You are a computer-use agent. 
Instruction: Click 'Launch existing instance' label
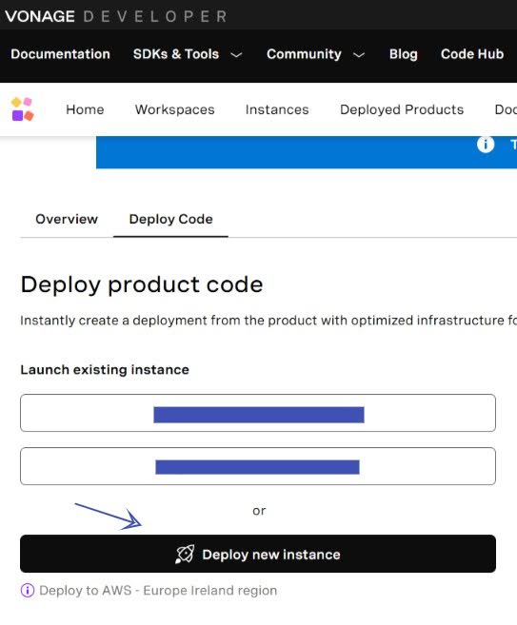[x=105, y=369]
